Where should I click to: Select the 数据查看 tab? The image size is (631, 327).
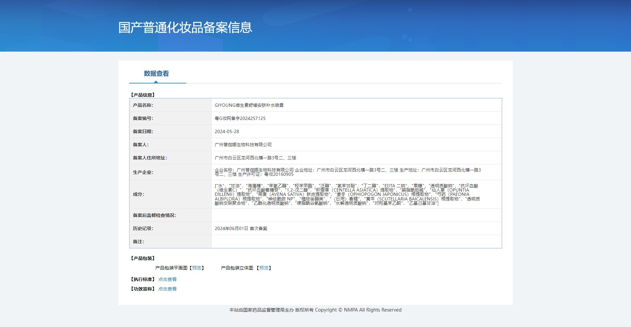(x=156, y=74)
